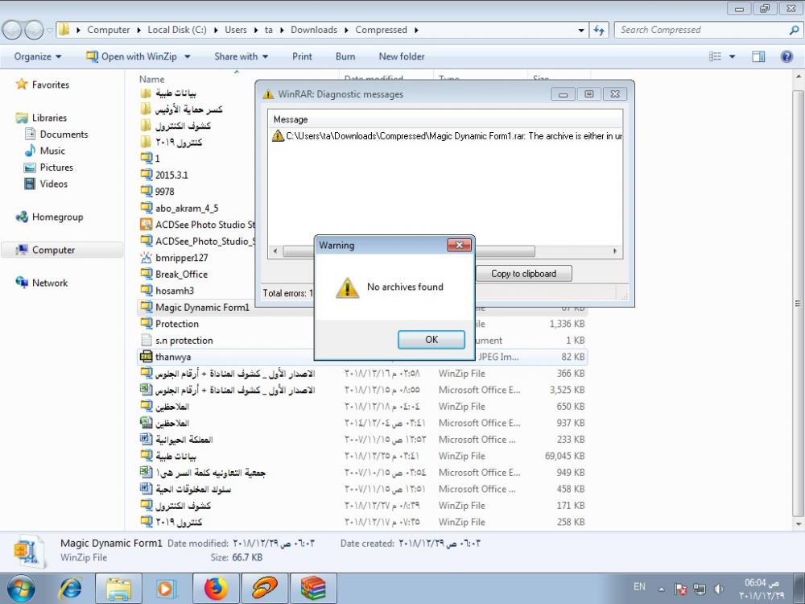The height and width of the screenshot is (604, 805).
Task: Click the EN language indicator in tray
Action: click(639, 586)
